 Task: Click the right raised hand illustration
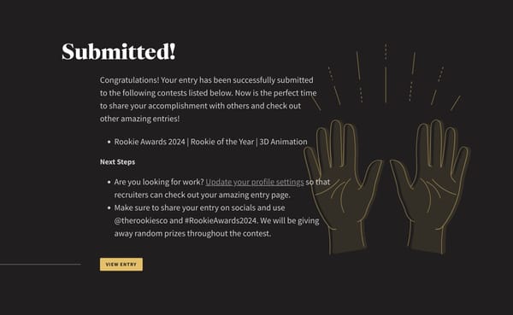tap(430, 187)
